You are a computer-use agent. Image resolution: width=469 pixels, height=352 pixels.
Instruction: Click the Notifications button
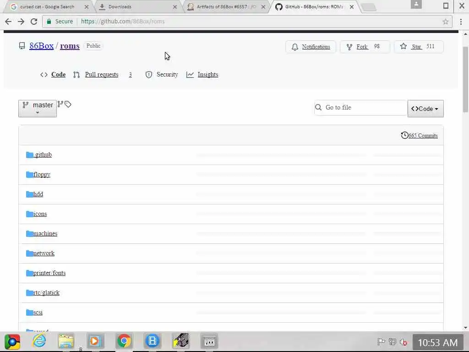click(311, 47)
